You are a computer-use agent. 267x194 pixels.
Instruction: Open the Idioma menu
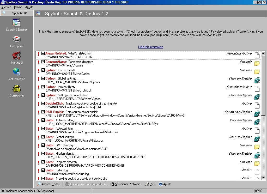18,7
